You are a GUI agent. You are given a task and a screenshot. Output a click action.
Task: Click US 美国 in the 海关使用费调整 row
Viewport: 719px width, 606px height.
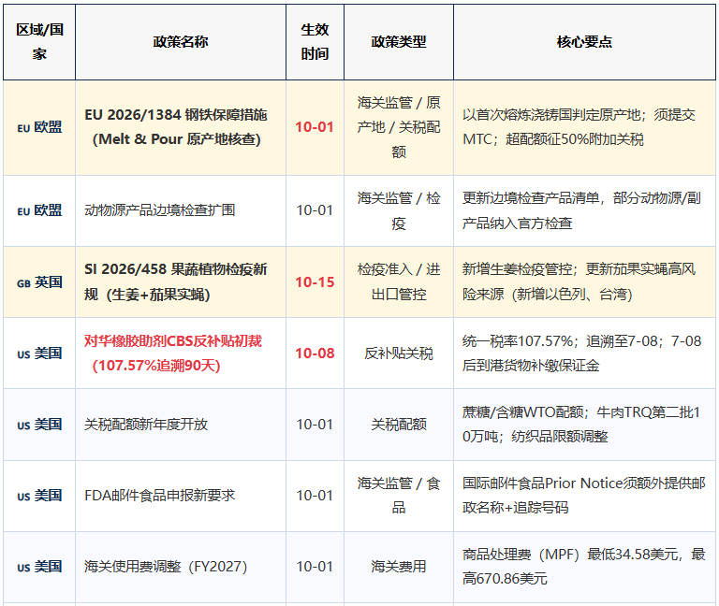[39, 567]
